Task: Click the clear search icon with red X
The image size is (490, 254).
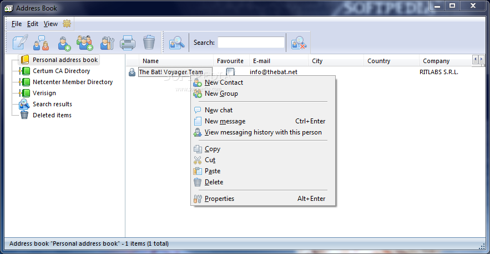Action: coord(299,43)
